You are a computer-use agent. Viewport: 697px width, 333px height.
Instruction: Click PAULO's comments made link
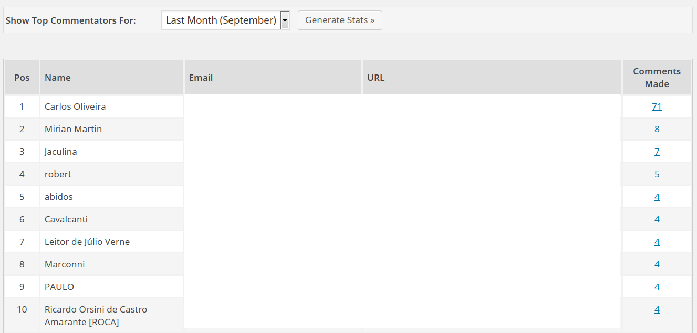click(657, 287)
